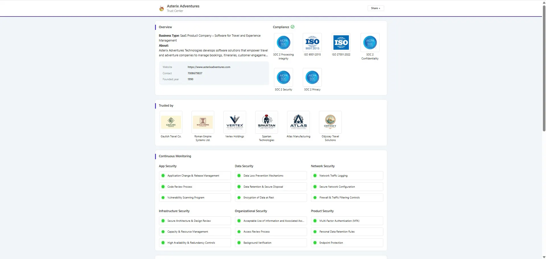Open Data Loss Prevention Mechanisms control
The image size is (546, 259).
tap(271, 176)
